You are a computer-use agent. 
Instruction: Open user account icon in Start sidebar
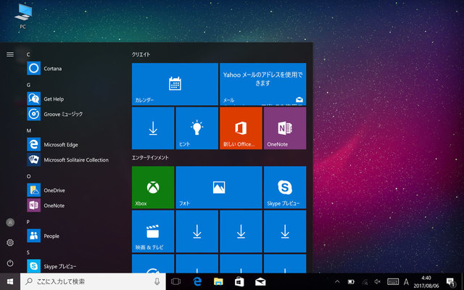[x=10, y=223]
